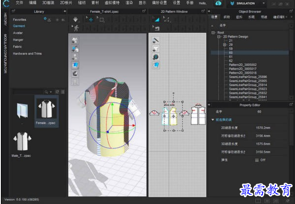Select the yellow pattern piece in 2D window

173,116
